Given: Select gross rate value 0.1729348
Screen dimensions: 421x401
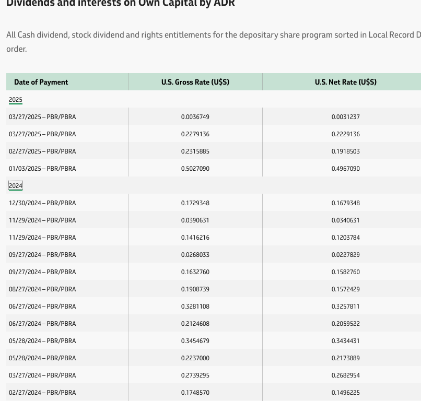Looking at the screenshot, I should (x=195, y=203).
